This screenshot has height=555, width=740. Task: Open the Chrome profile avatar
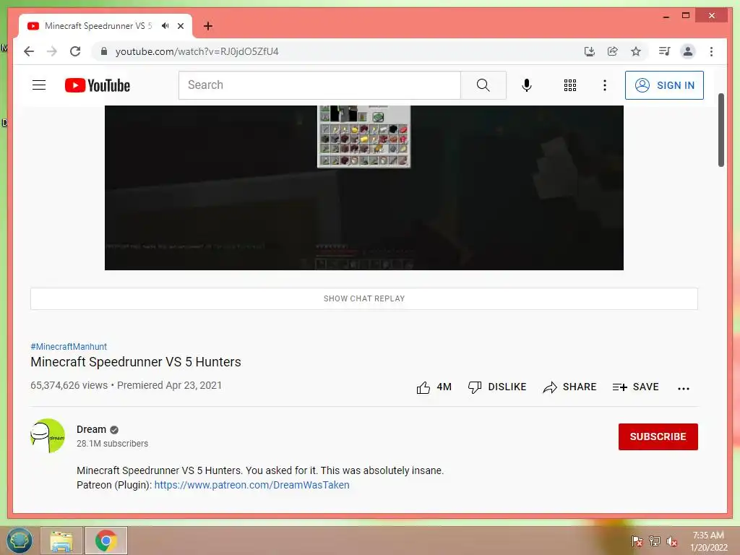pos(688,51)
